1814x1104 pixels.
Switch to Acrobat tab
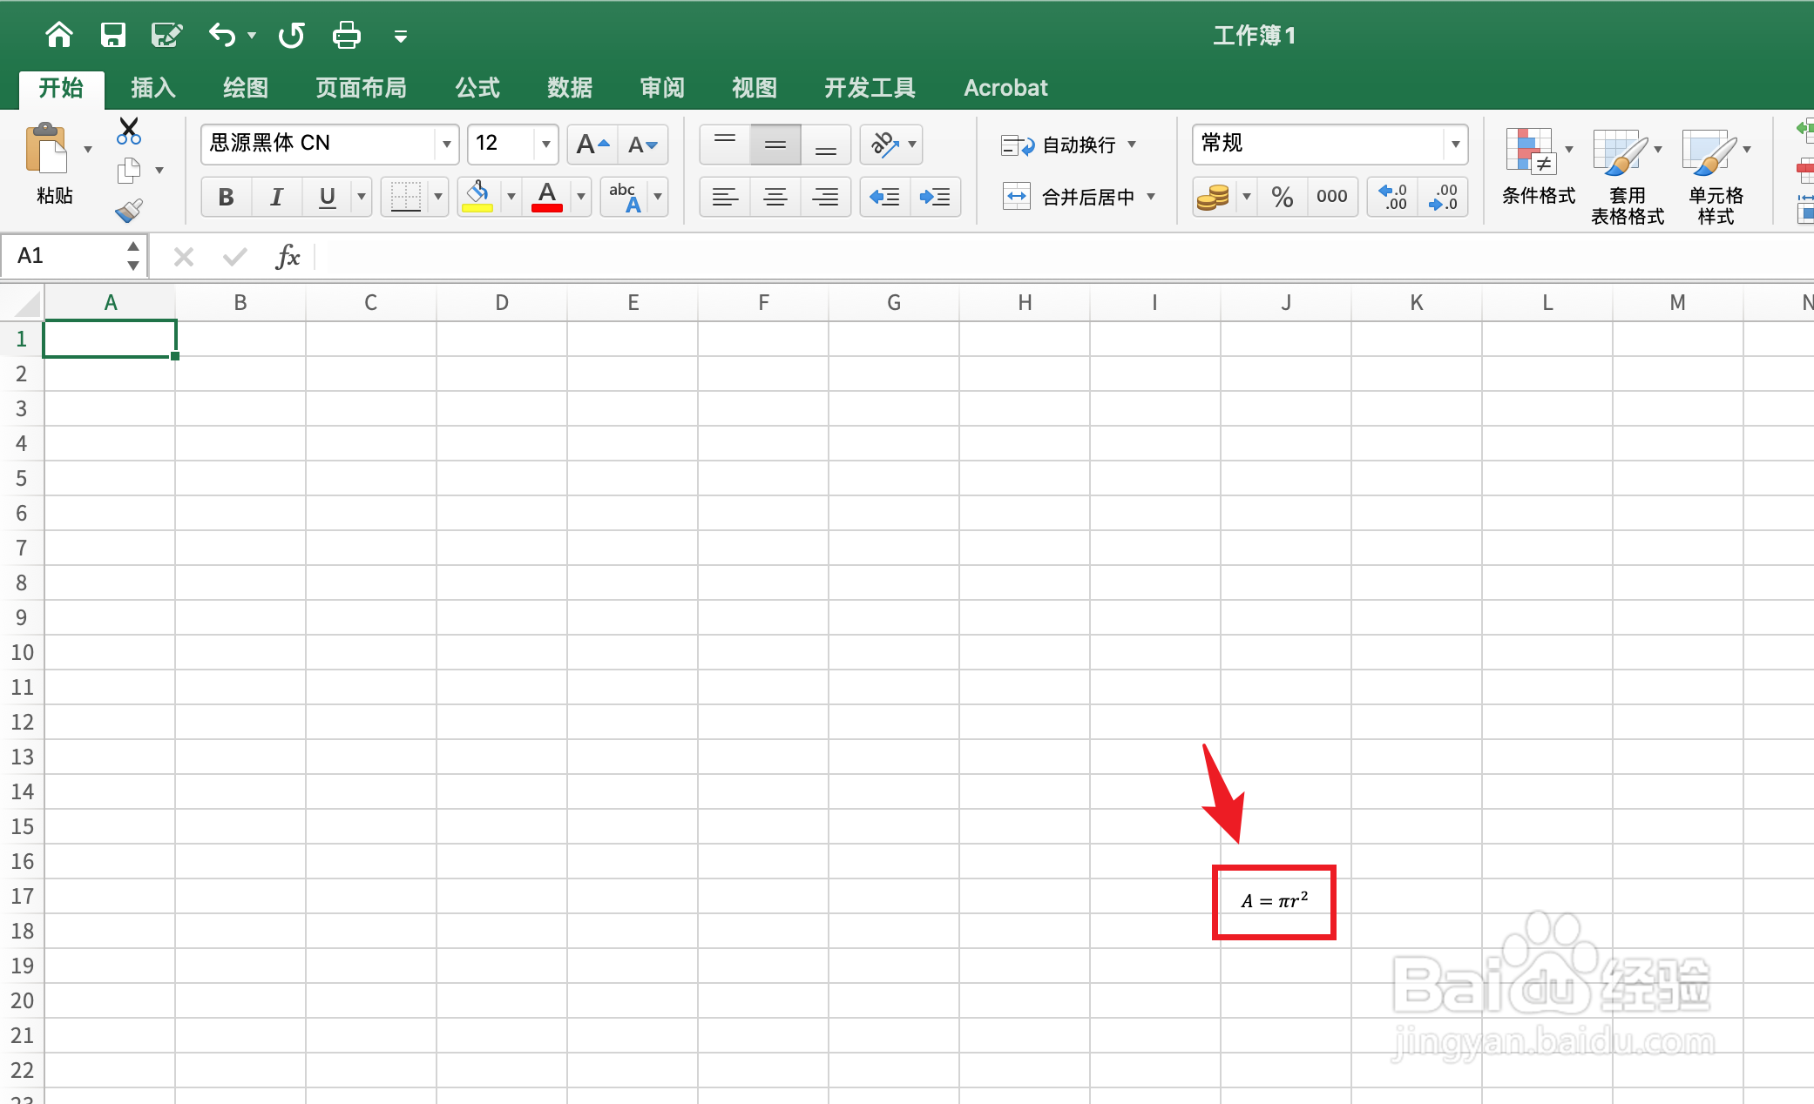[x=1005, y=88]
